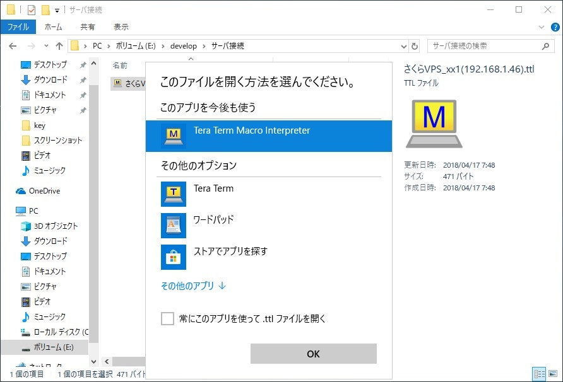The height and width of the screenshot is (382, 563).
Task: Click develop in the address breadcrumb
Action: 184,46
